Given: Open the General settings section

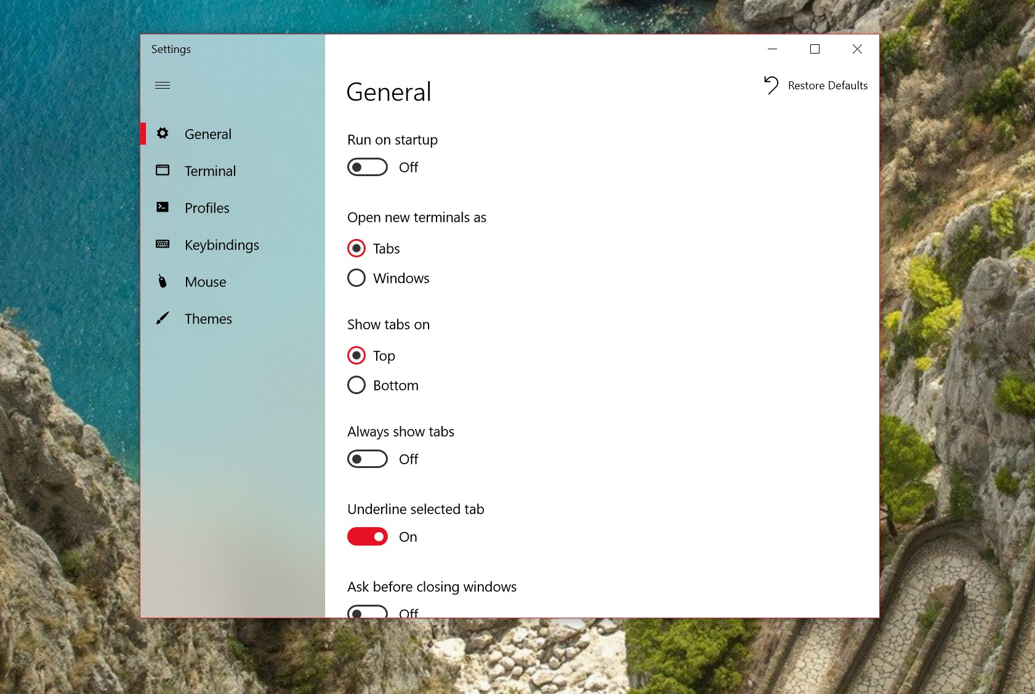Looking at the screenshot, I should (x=207, y=134).
